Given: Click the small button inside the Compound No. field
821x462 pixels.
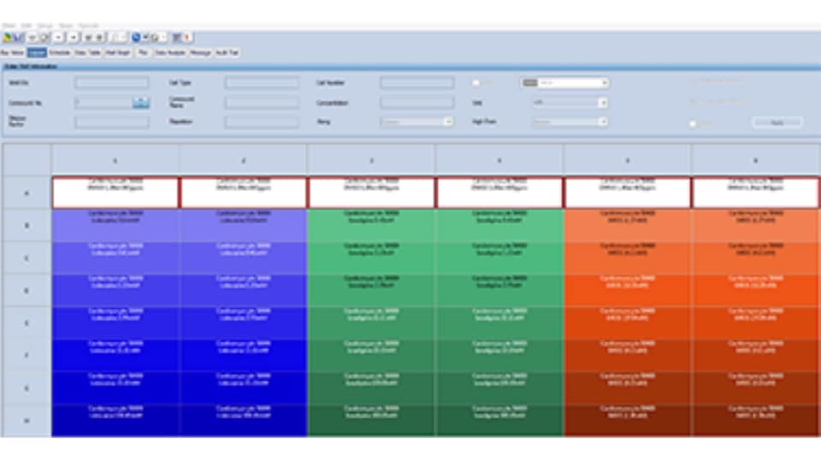Looking at the screenshot, I should click(x=141, y=103).
